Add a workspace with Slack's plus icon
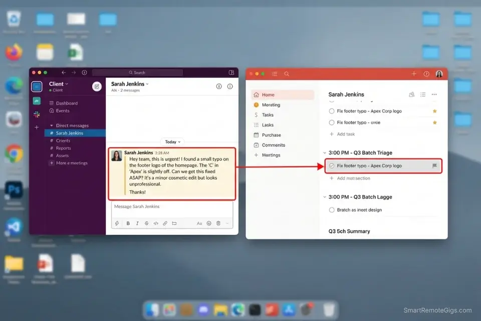Screen dimensions: 481x321 click(37, 127)
